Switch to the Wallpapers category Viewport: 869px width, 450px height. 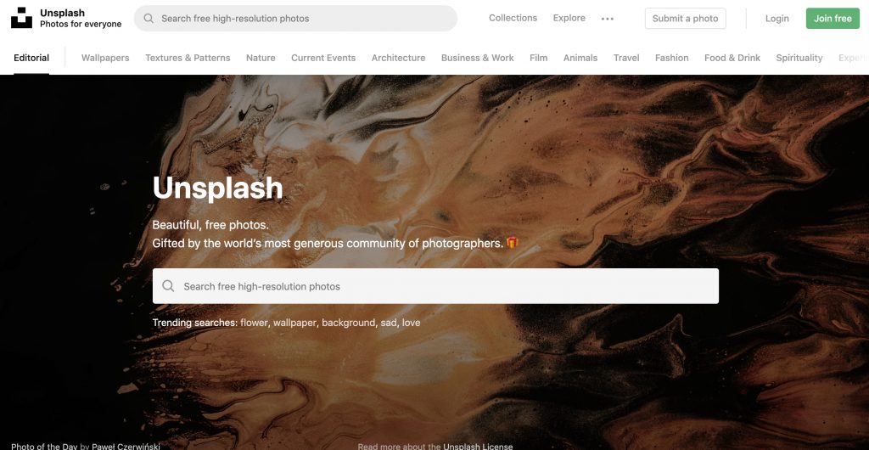pyautogui.click(x=105, y=58)
